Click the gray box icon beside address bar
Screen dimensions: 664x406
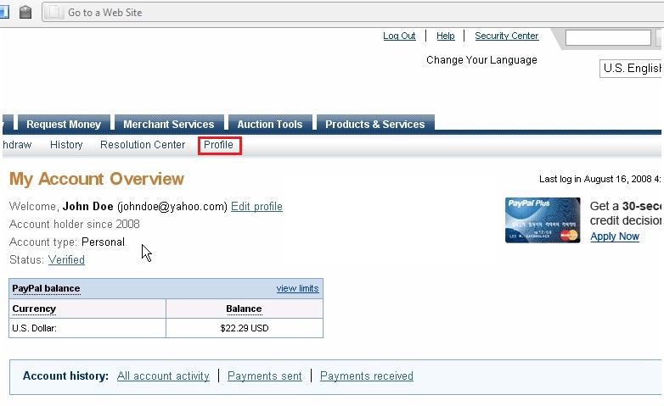(x=25, y=12)
